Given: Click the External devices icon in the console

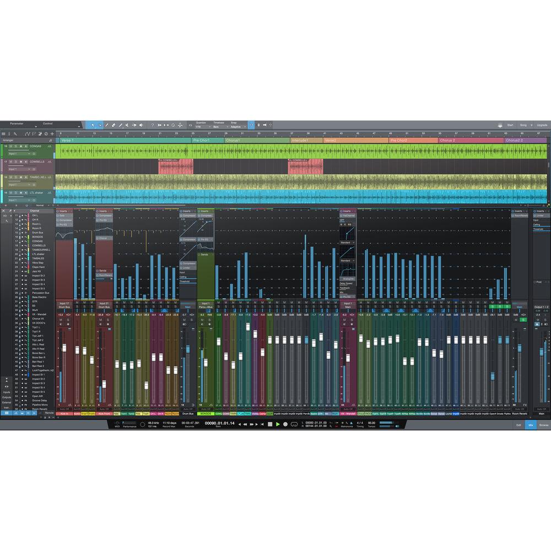Looking at the screenshot, I should 7,402.
